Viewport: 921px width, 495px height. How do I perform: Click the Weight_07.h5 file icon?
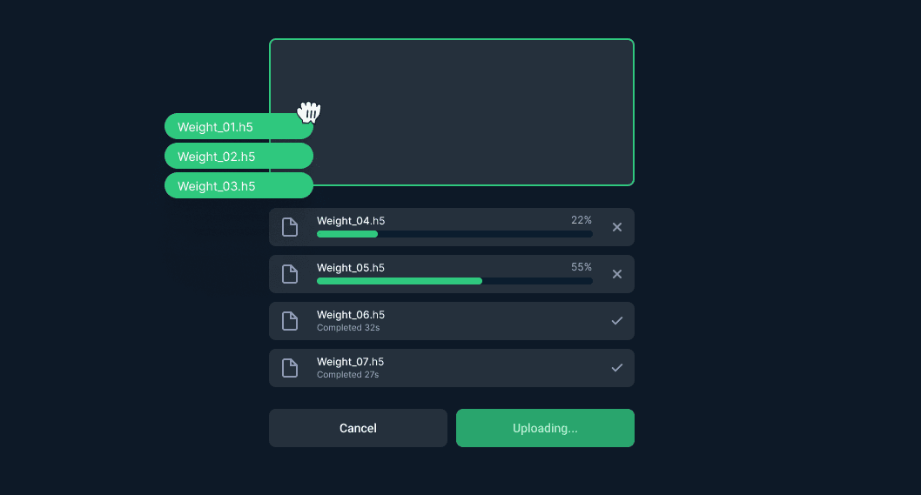point(290,368)
